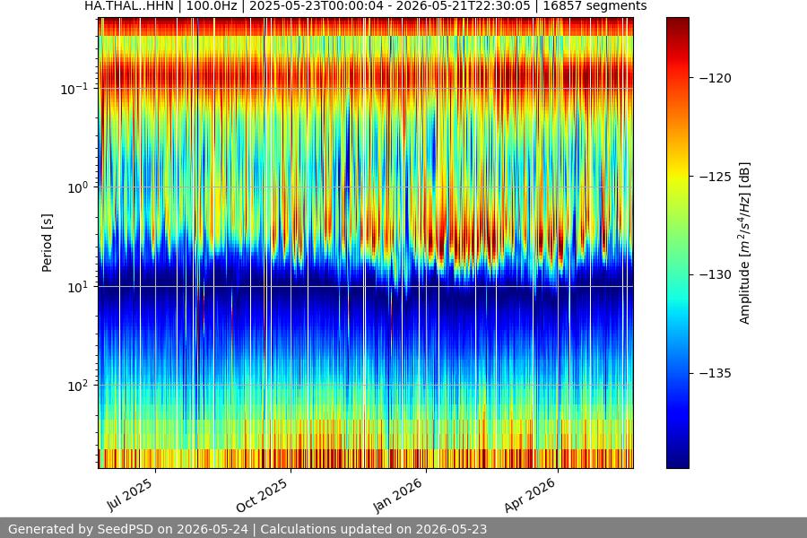Image resolution: width=807 pixels, height=538 pixels.
Task: Click the "Generated by SeedPSD" footer text
Action: tap(247, 529)
